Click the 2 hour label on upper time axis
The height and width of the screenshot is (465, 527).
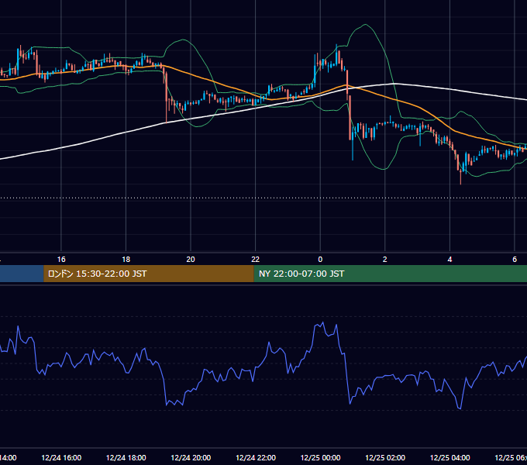385,260
